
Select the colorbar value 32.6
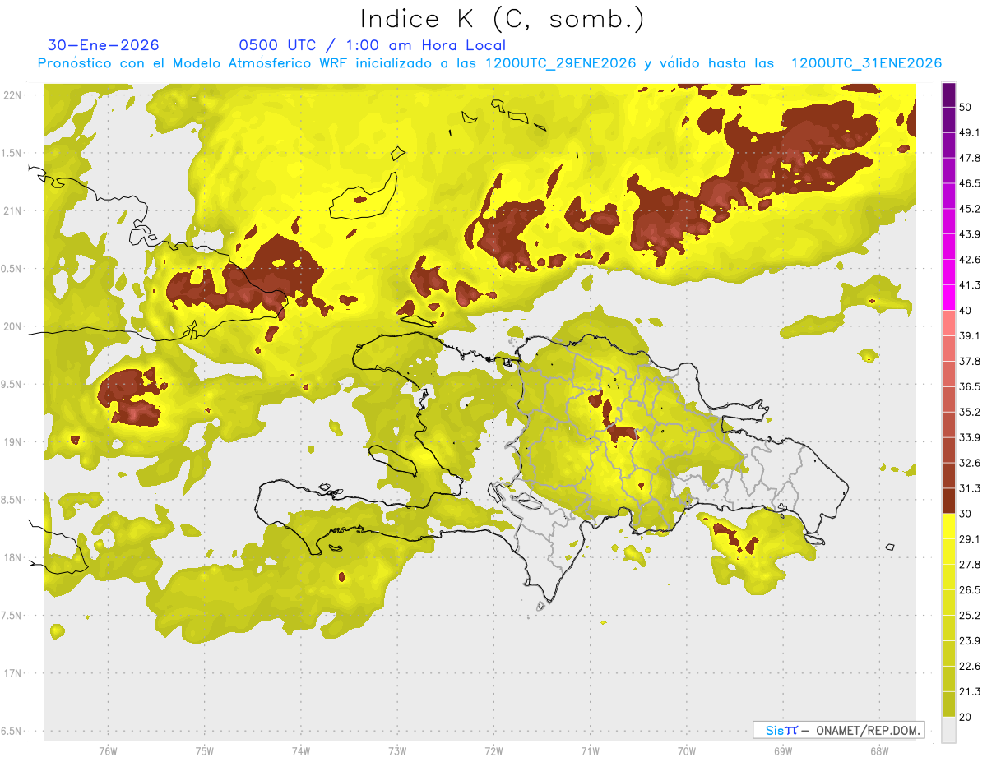pyautogui.click(x=970, y=463)
